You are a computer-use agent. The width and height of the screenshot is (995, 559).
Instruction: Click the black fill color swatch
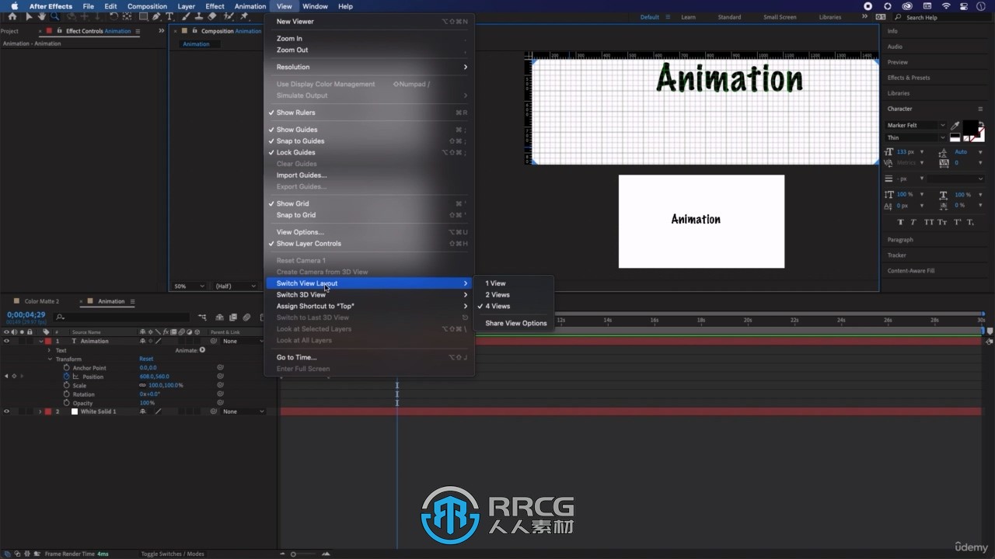(x=970, y=127)
